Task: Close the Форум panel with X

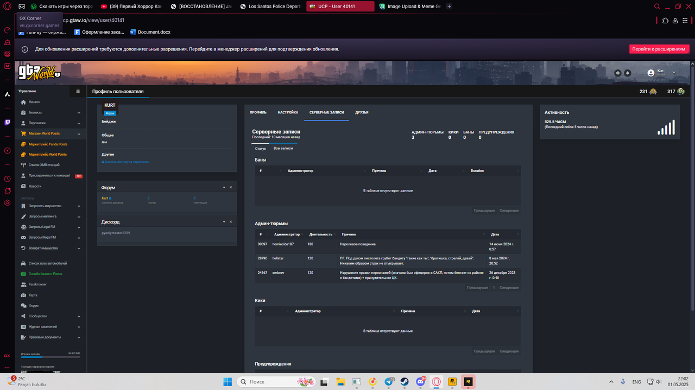Action: (x=231, y=187)
